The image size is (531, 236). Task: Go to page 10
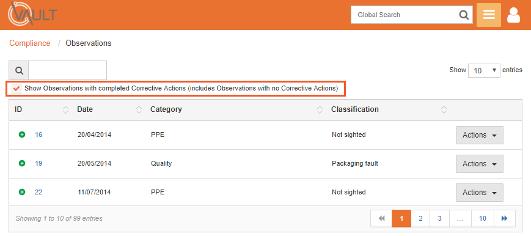[x=483, y=219]
